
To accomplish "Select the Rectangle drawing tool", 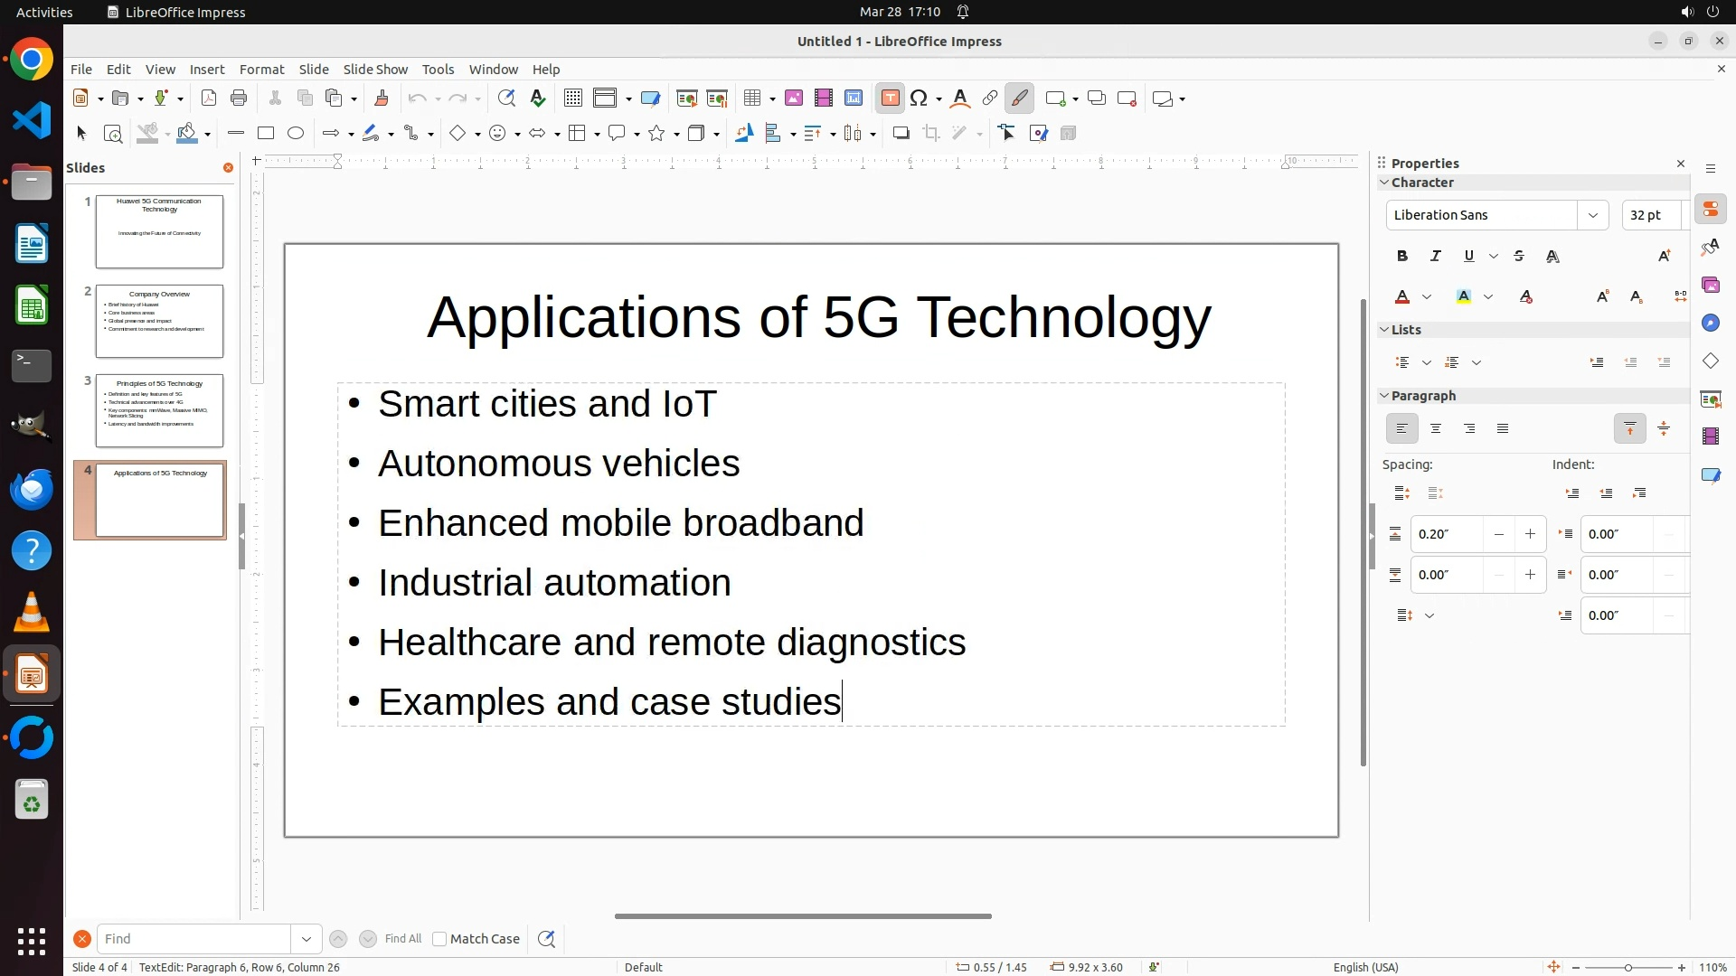I will coord(266,134).
